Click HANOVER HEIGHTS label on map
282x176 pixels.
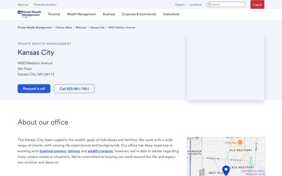[195, 153]
